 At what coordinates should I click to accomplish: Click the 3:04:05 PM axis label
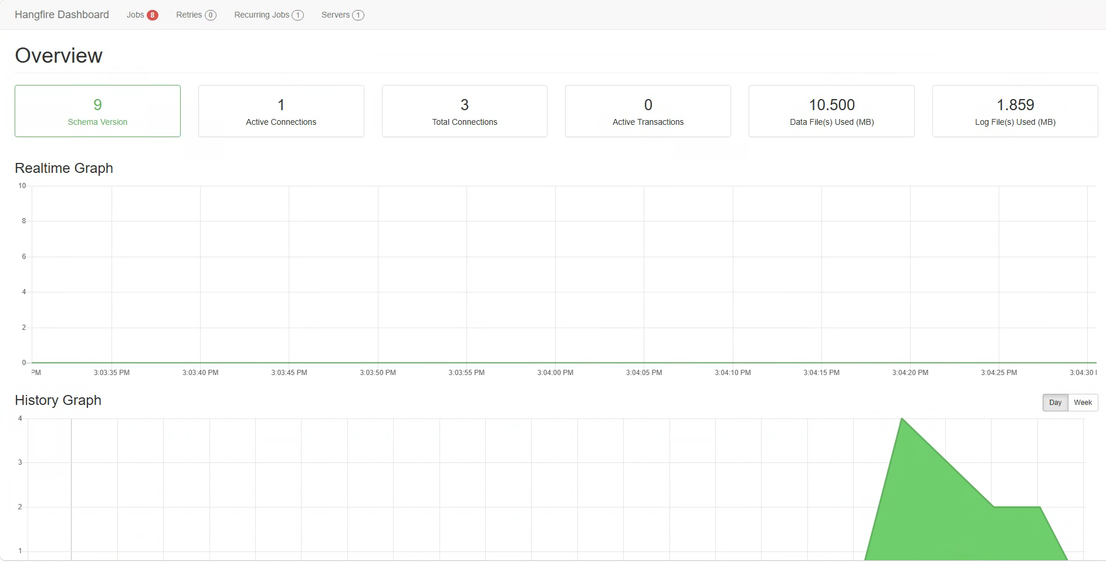coord(644,373)
